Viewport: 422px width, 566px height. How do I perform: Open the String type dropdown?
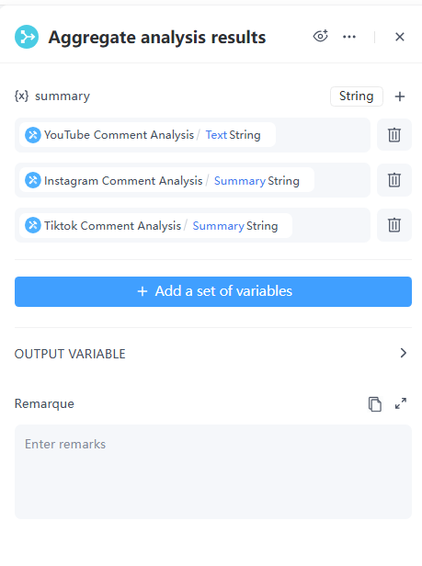(356, 96)
